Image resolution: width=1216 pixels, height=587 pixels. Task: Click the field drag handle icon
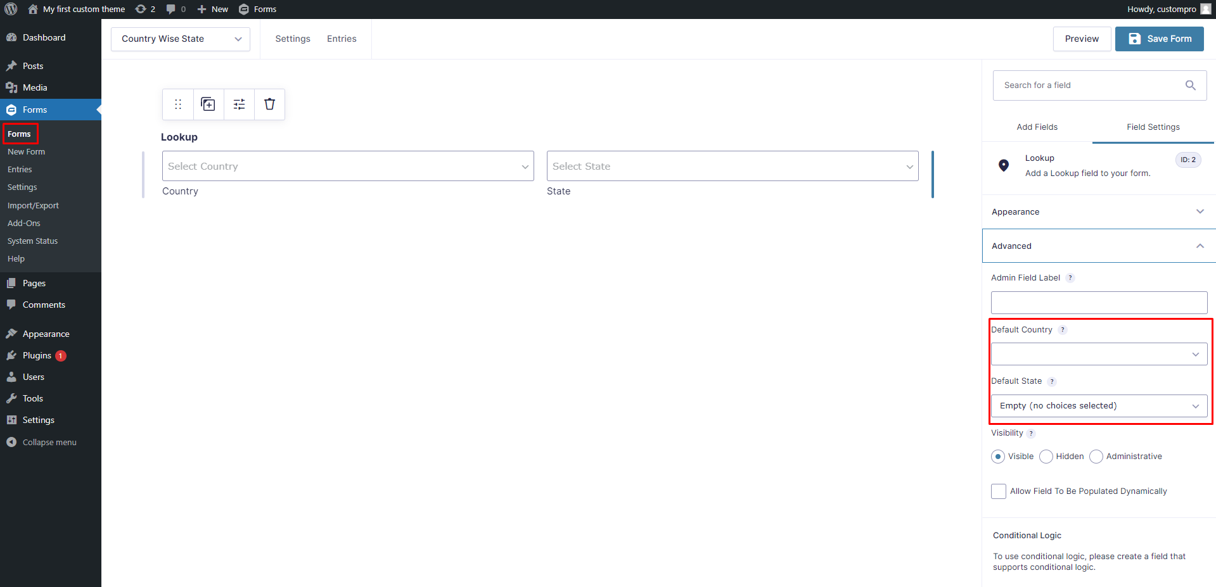point(178,104)
